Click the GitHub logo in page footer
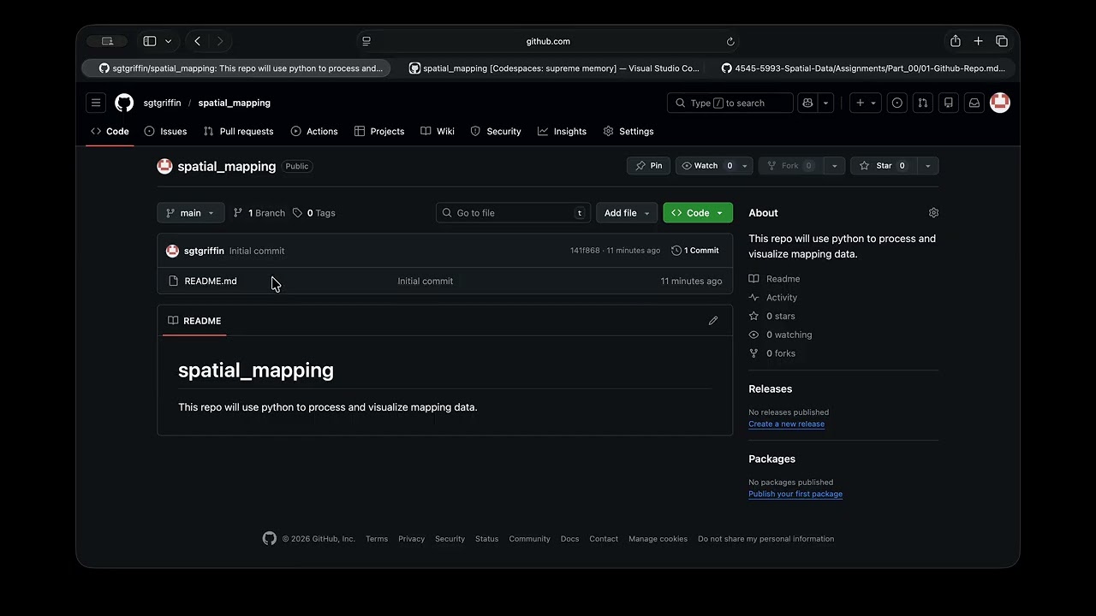 [270, 538]
